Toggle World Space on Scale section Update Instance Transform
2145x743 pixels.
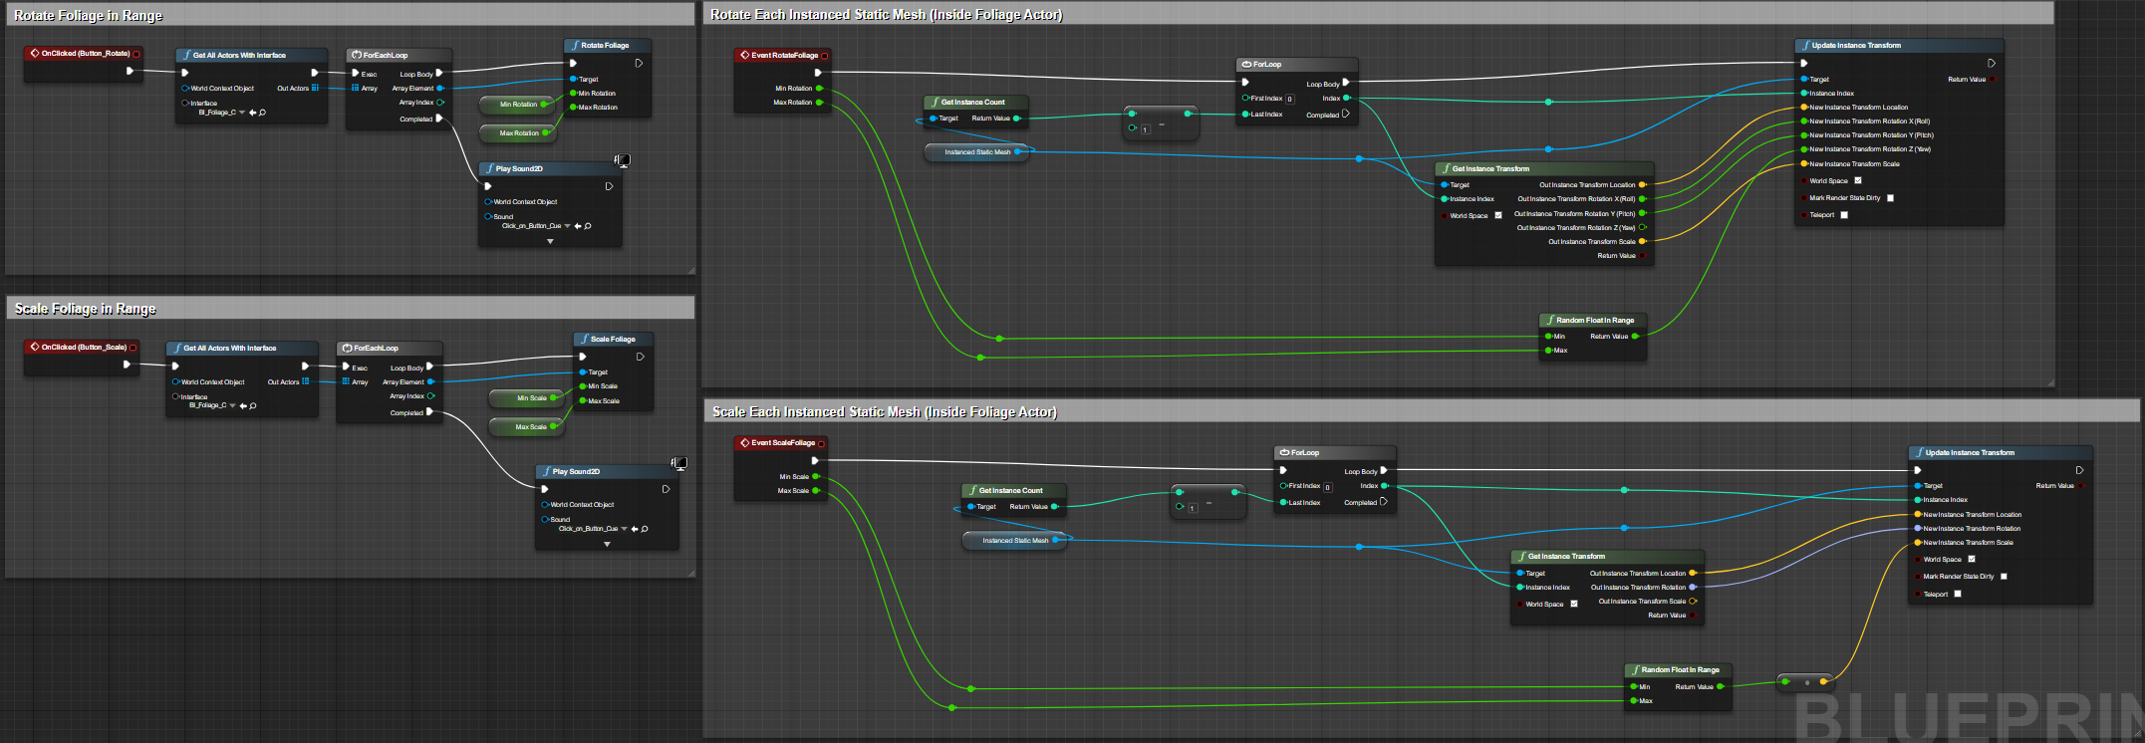[x=1971, y=559]
